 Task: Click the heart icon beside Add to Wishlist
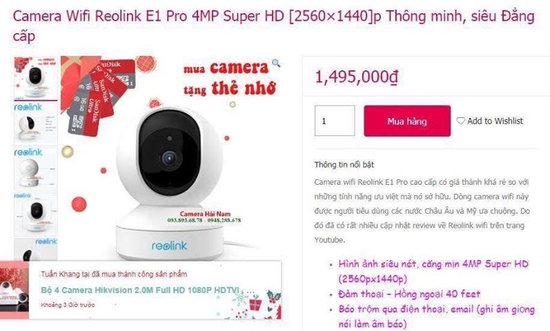[x=460, y=121]
